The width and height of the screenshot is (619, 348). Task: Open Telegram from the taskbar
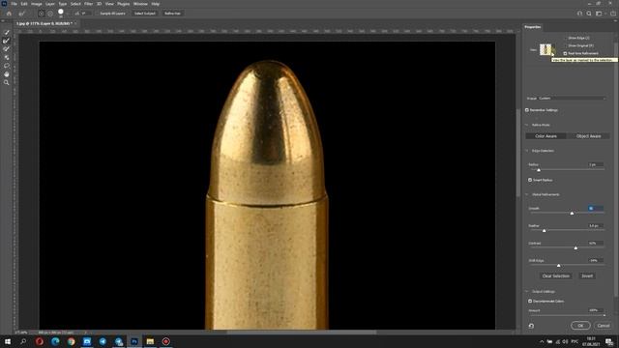click(x=103, y=341)
